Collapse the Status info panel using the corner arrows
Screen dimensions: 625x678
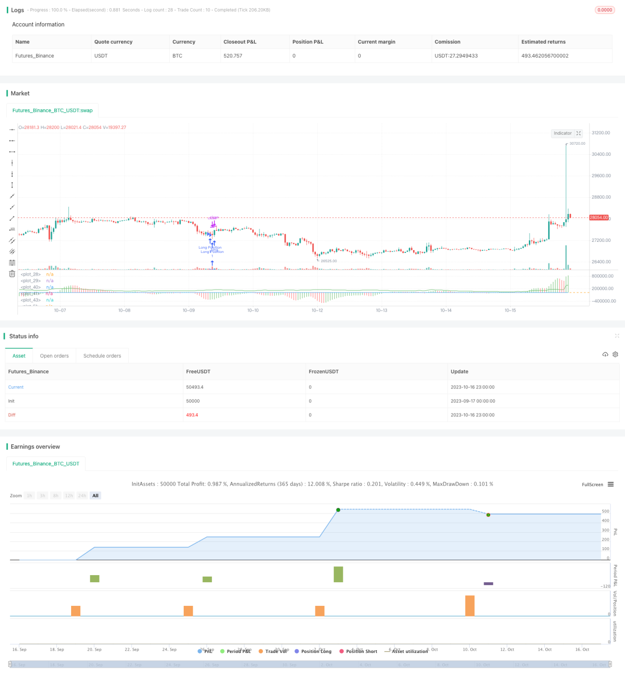point(617,336)
